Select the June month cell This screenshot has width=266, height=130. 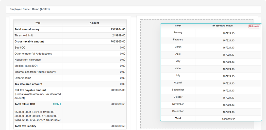(178, 68)
